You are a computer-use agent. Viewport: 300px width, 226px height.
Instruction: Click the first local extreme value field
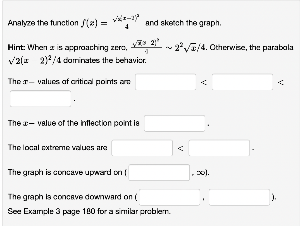(x=142, y=148)
